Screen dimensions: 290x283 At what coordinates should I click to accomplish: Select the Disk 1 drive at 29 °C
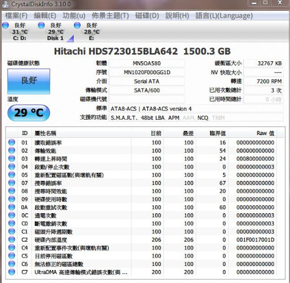56,32
